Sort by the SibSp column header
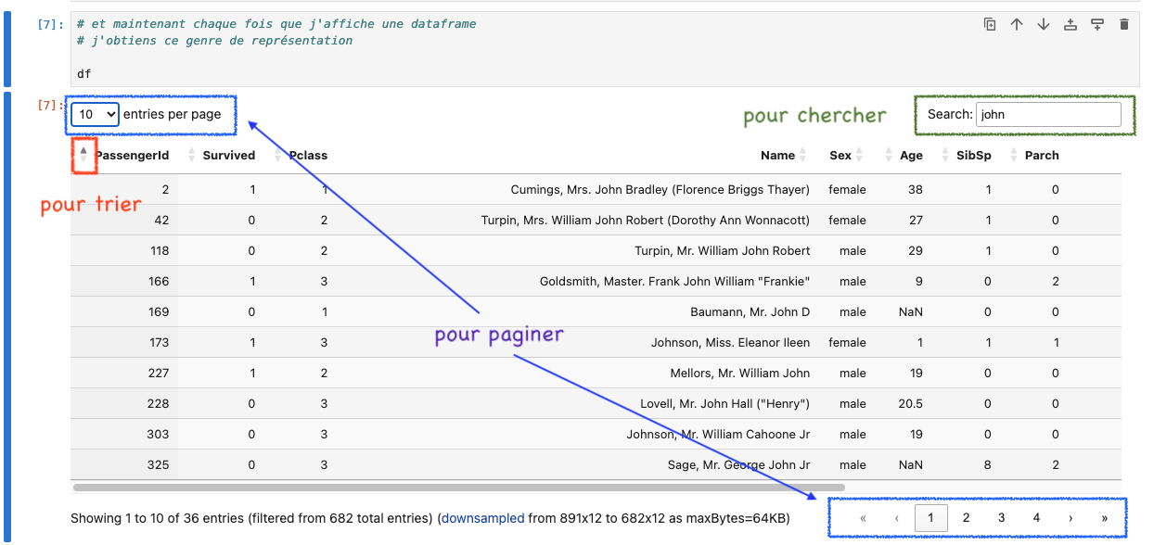 973,156
